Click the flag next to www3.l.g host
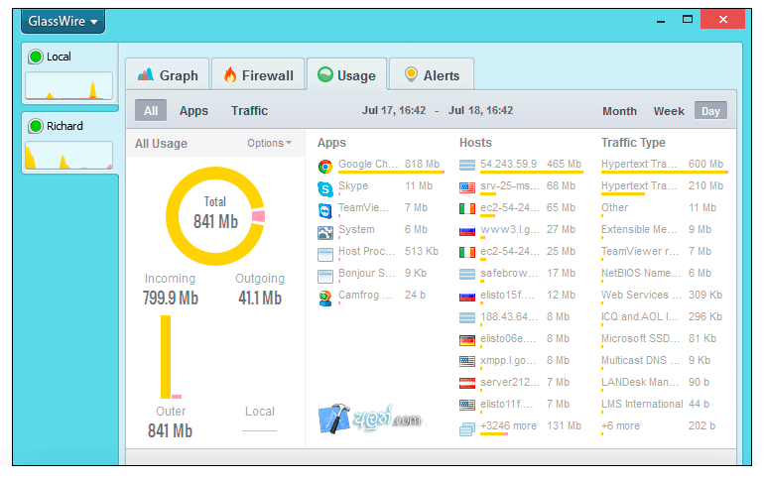 coord(466,231)
